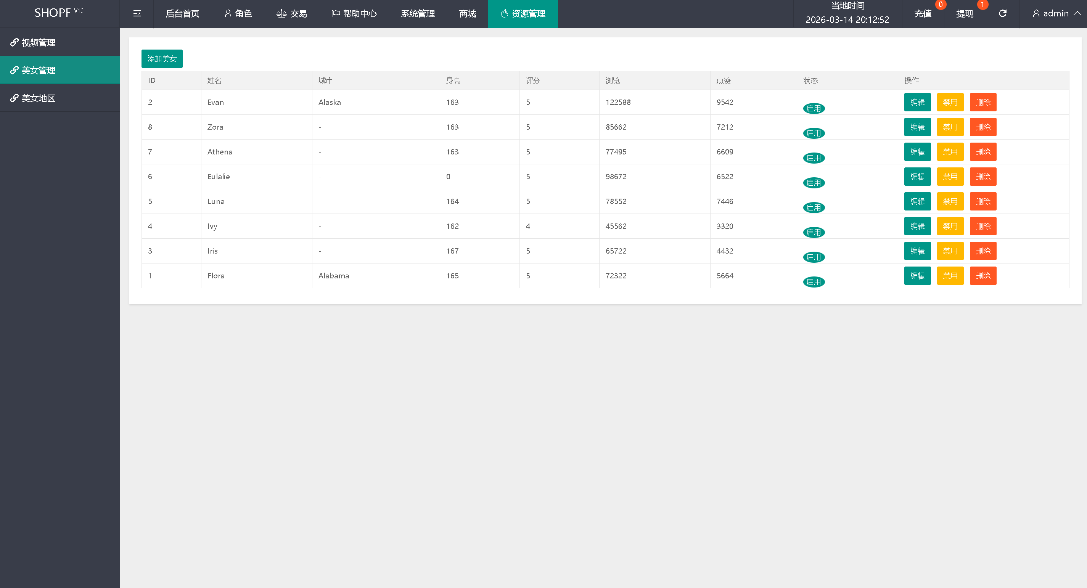Click the link icon beside 美女地区
The image size is (1087, 588).
(14, 98)
